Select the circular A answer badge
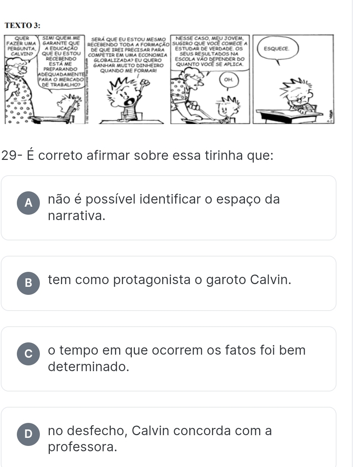The width and height of the screenshot is (353, 467). click(x=28, y=204)
